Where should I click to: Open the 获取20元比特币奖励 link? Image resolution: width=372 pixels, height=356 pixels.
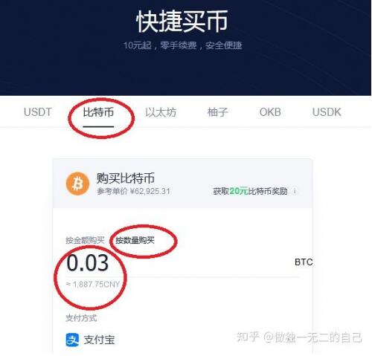click(250, 191)
